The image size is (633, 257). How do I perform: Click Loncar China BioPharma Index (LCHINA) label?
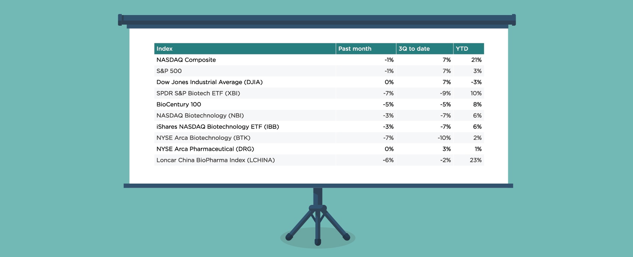(x=216, y=160)
